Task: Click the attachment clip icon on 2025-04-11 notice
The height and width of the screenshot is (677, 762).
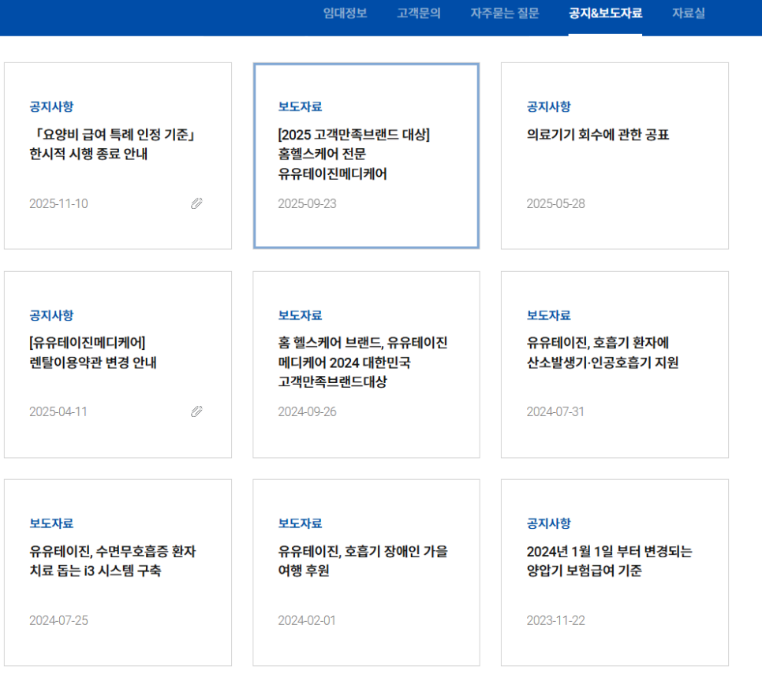Action: click(196, 412)
